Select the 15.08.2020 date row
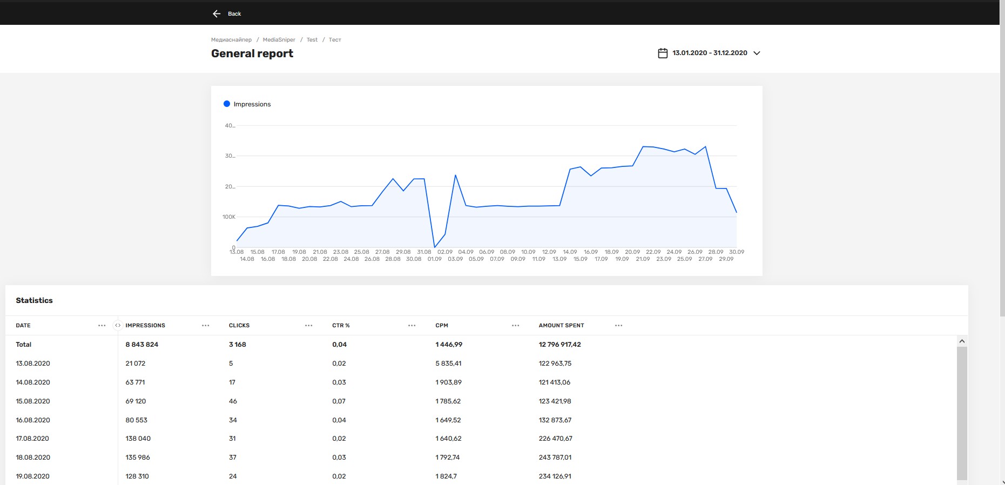 (x=33, y=401)
